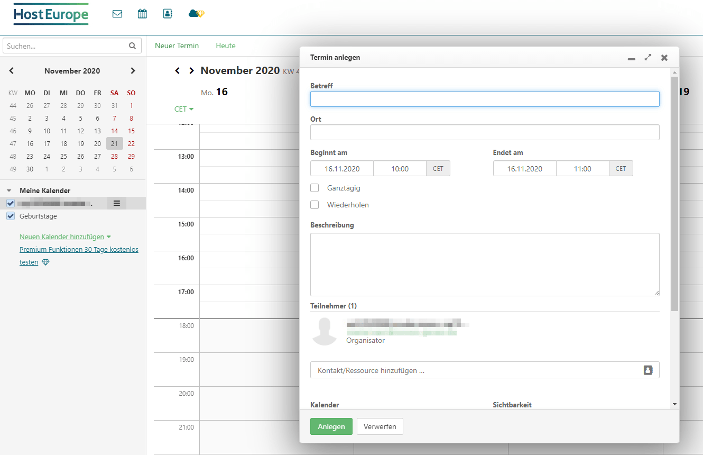Open the Mail app icon
The width and height of the screenshot is (703, 455).
(x=117, y=14)
